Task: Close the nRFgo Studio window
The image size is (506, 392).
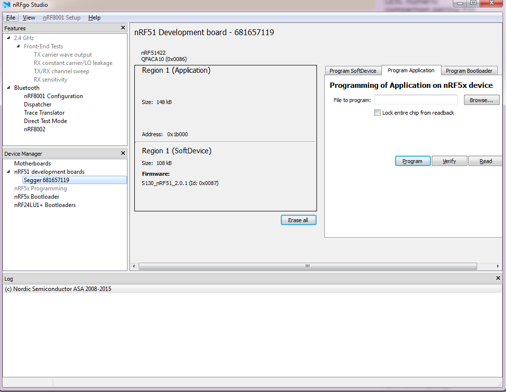Action: point(491,3)
